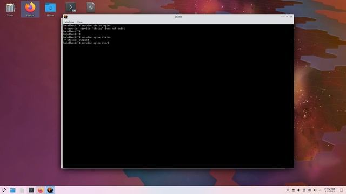The image size is (346, 194).
Task: Click the QEMU logo in the title bar
Action: click(65, 17)
